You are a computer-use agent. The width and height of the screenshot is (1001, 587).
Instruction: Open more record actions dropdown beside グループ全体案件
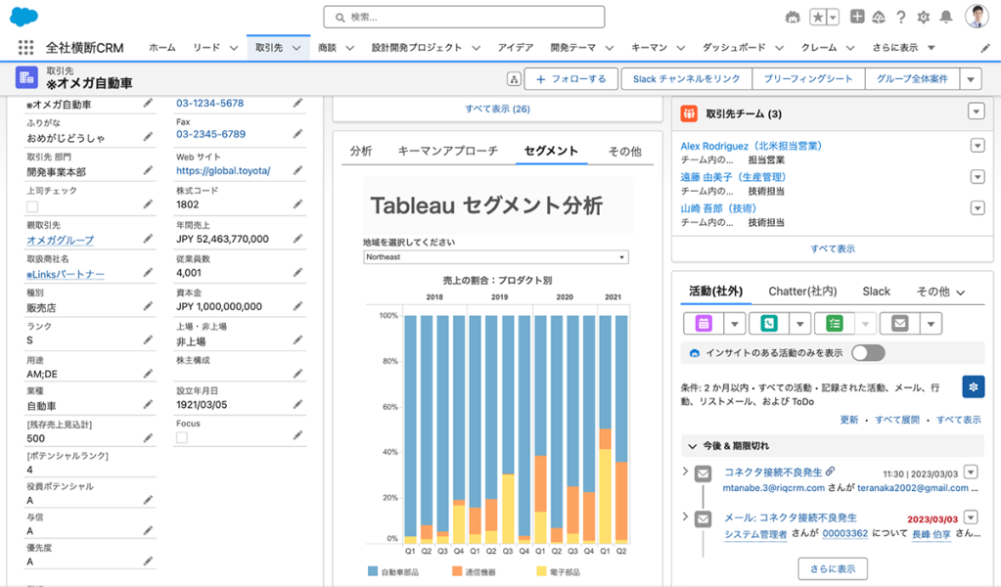pyautogui.click(x=971, y=79)
